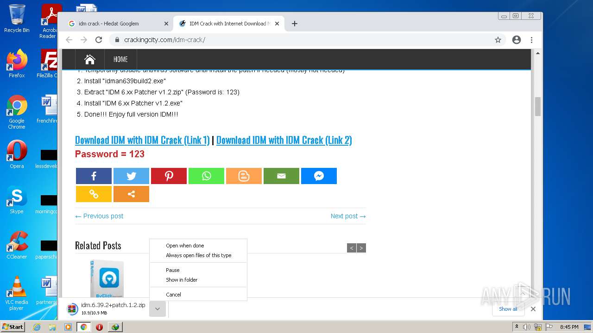Reload the crackingcity page
This screenshot has height=333, width=593.
click(x=99, y=40)
